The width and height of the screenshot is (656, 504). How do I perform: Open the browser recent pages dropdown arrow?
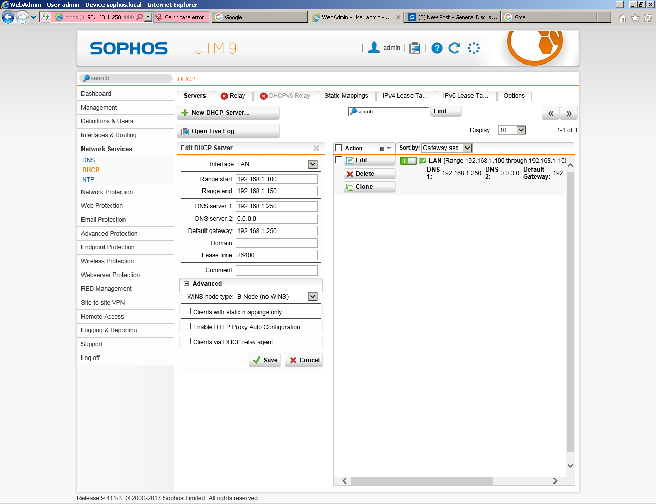coord(34,17)
